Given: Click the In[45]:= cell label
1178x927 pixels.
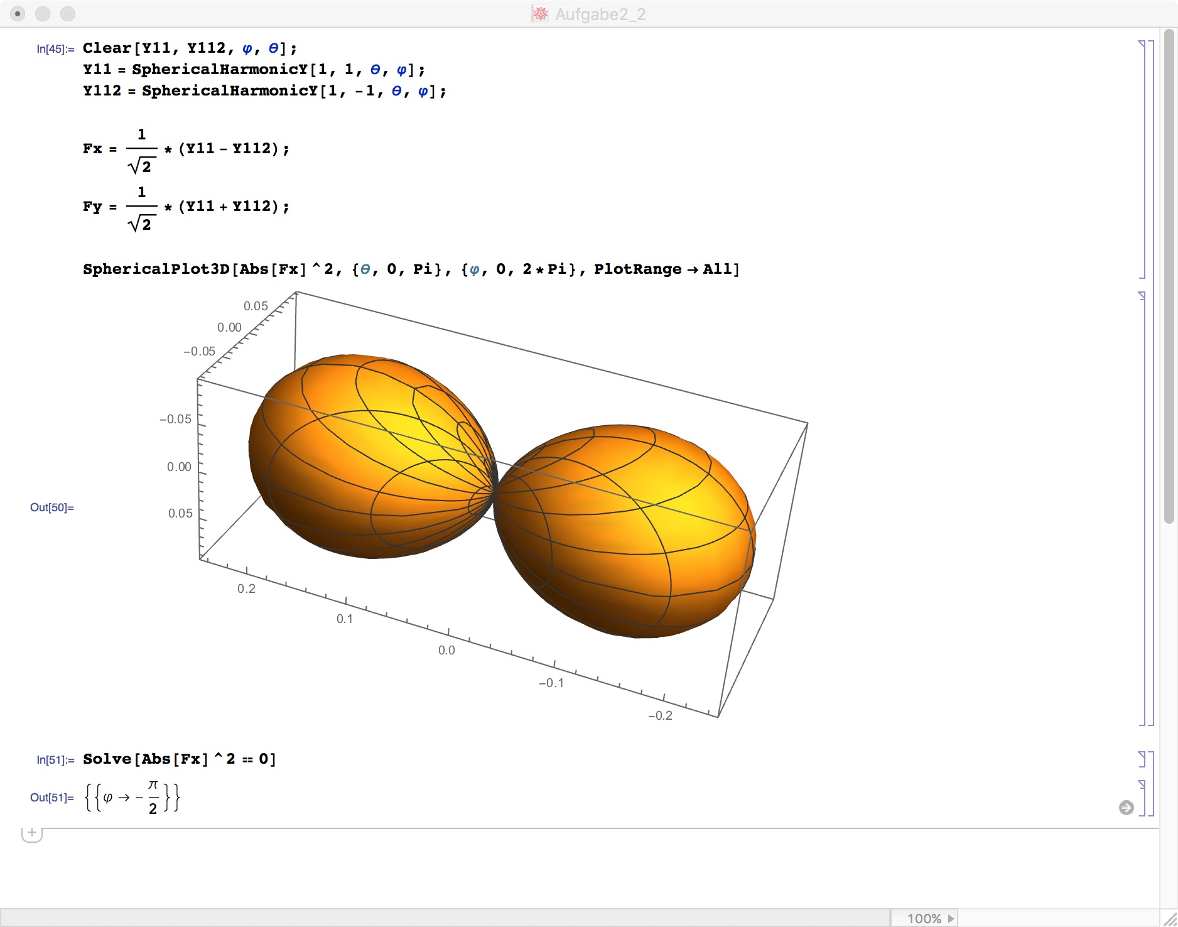Looking at the screenshot, I should pyautogui.click(x=55, y=49).
